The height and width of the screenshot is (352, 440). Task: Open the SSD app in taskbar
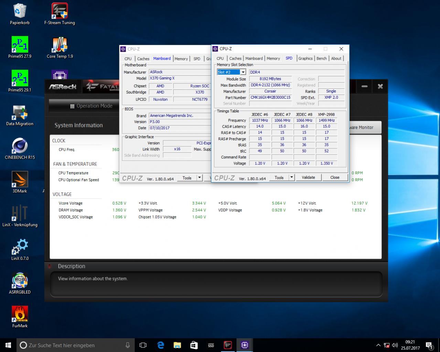click(211, 345)
